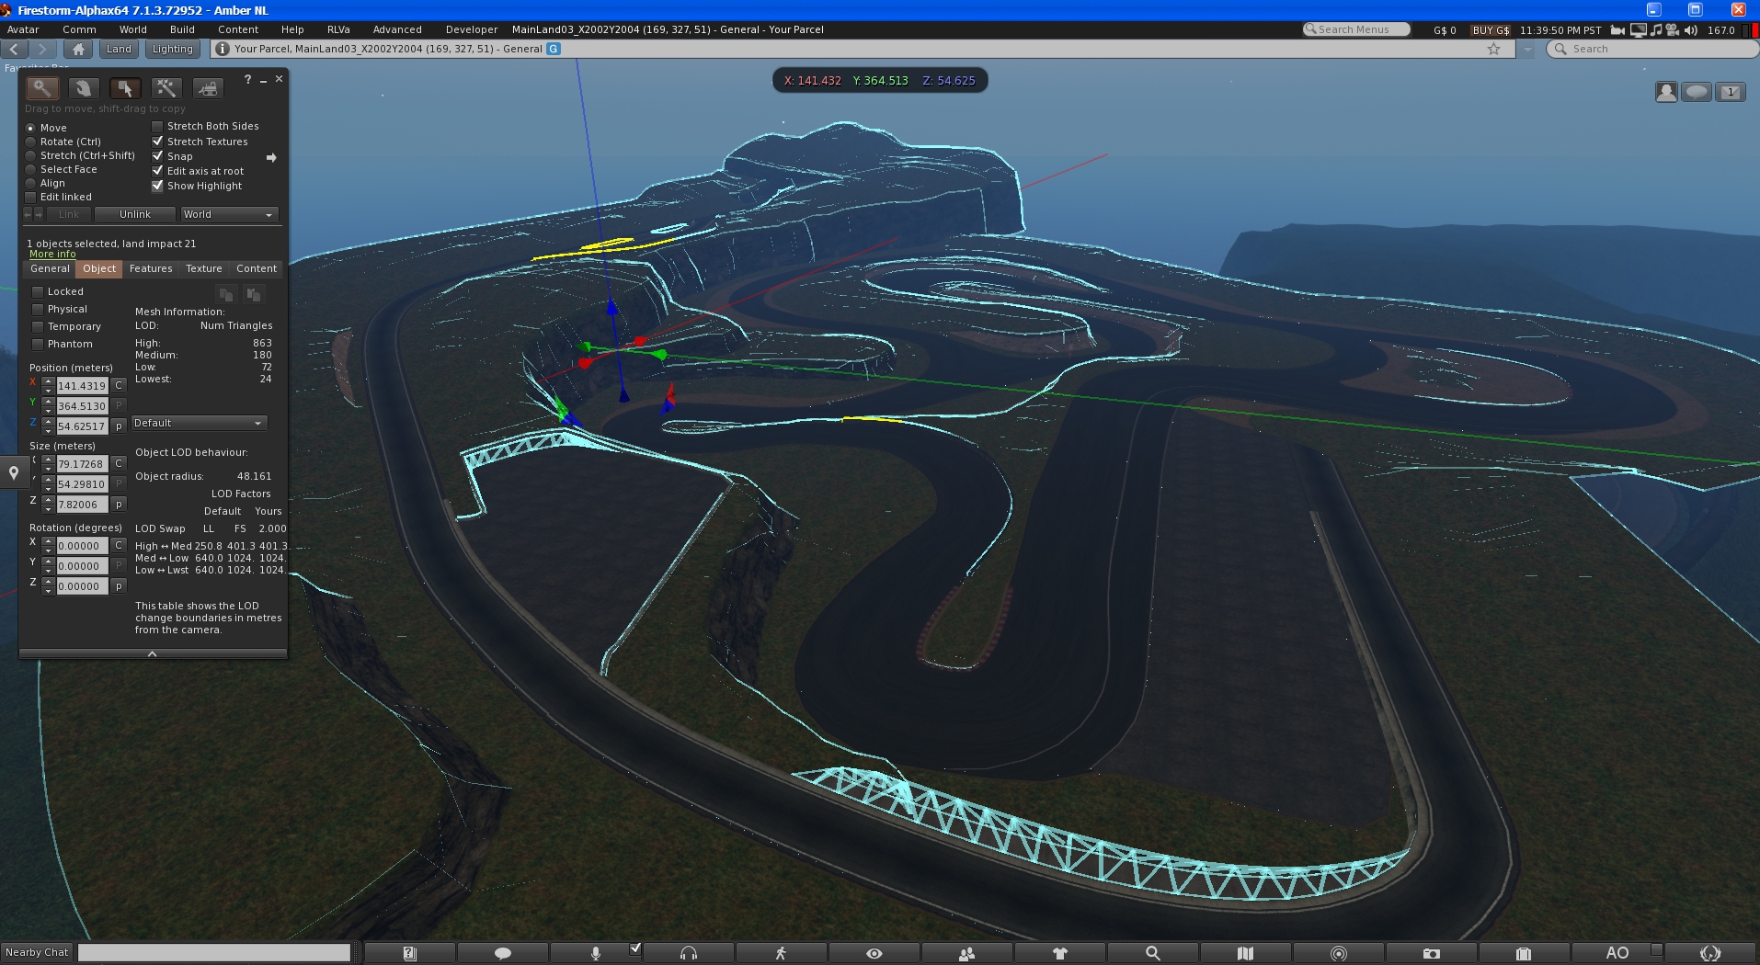Enable the Locked checkbox

pyautogui.click(x=38, y=291)
